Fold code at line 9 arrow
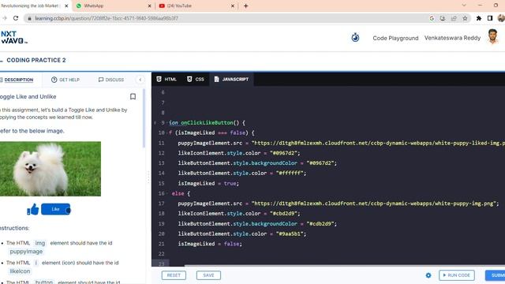The width and height of the screenshot is (505, 284). click(166, 123)
